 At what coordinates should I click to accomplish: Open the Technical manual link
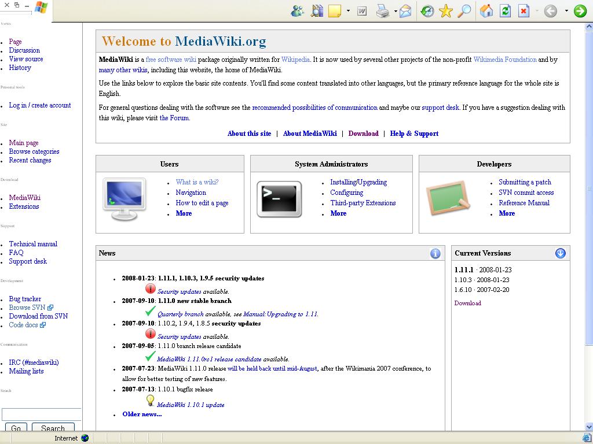click(x=33, y=244)
